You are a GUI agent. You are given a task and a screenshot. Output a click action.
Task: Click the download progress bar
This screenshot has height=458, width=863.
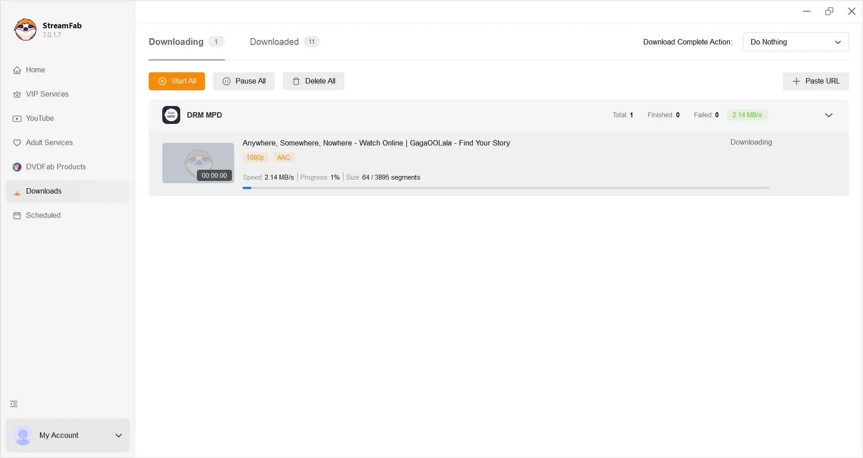pyautogui.click(x=506, y=188)
